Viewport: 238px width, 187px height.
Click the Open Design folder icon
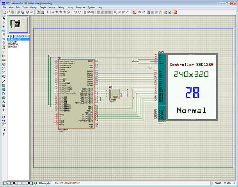coord(9,12)
